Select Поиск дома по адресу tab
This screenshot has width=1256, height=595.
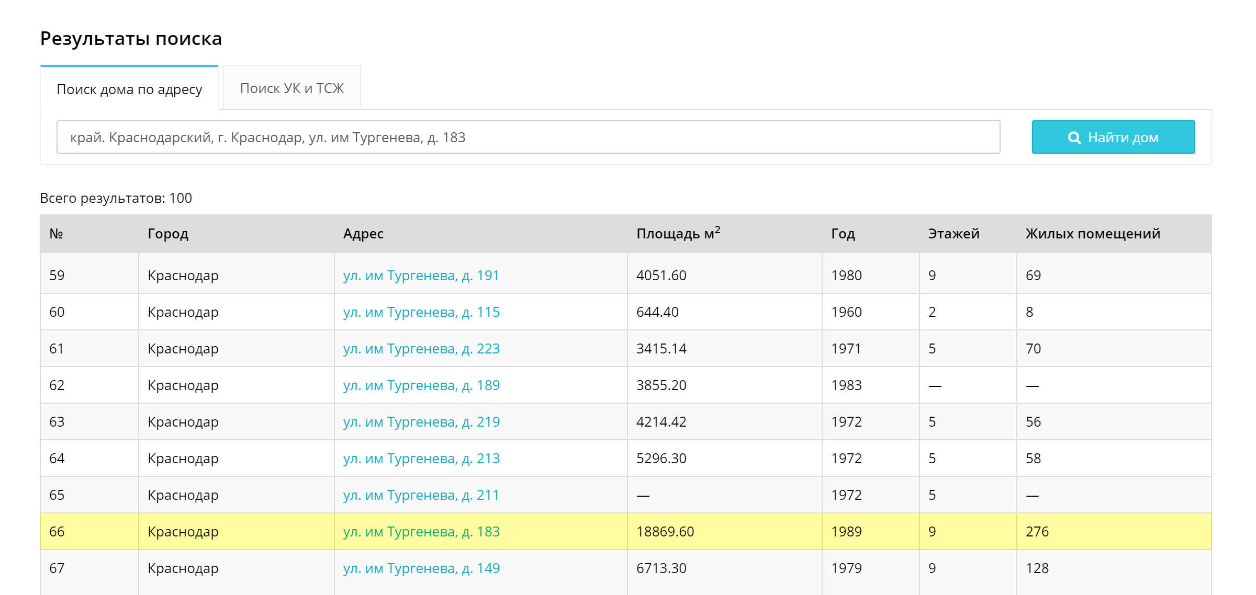point(129,89)
